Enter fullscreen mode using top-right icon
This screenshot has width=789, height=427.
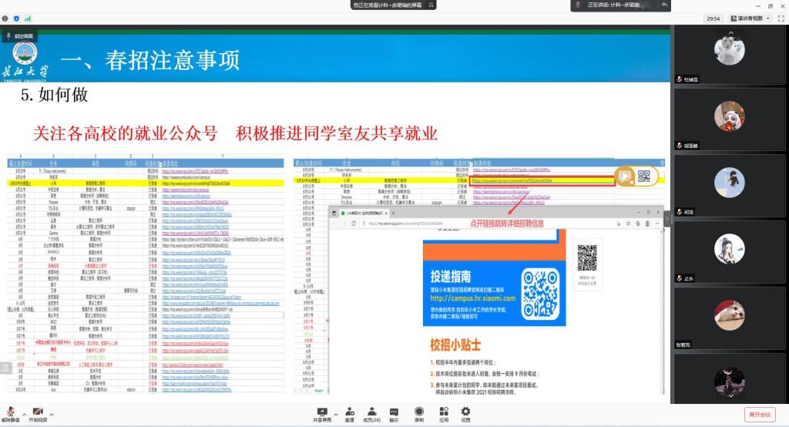(x=779, y=18)
